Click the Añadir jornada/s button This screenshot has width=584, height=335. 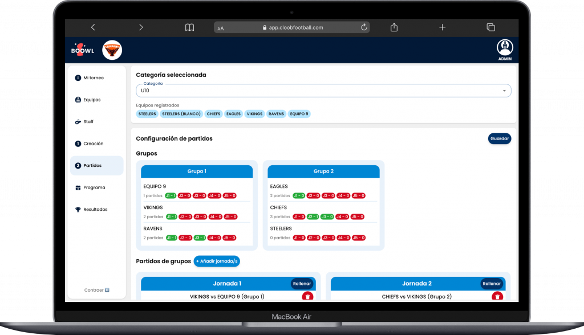point(217,261)
